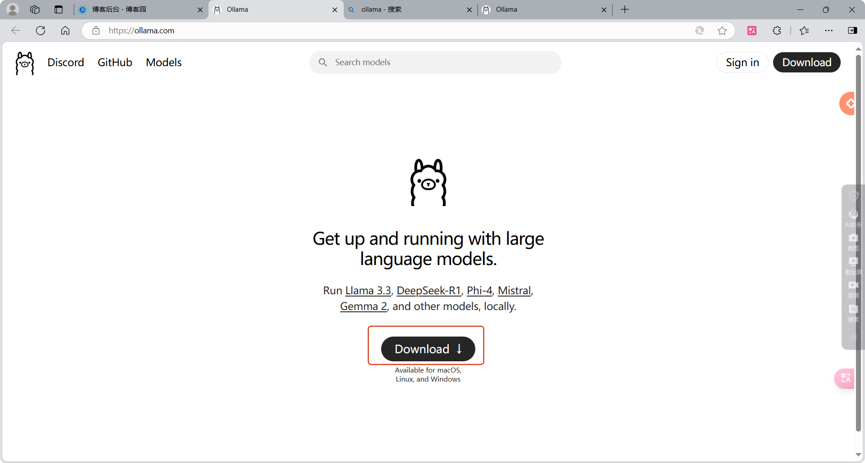Open the orange floating widget icon
This screenshot has width=865, height=463.
tap(848, 103)
